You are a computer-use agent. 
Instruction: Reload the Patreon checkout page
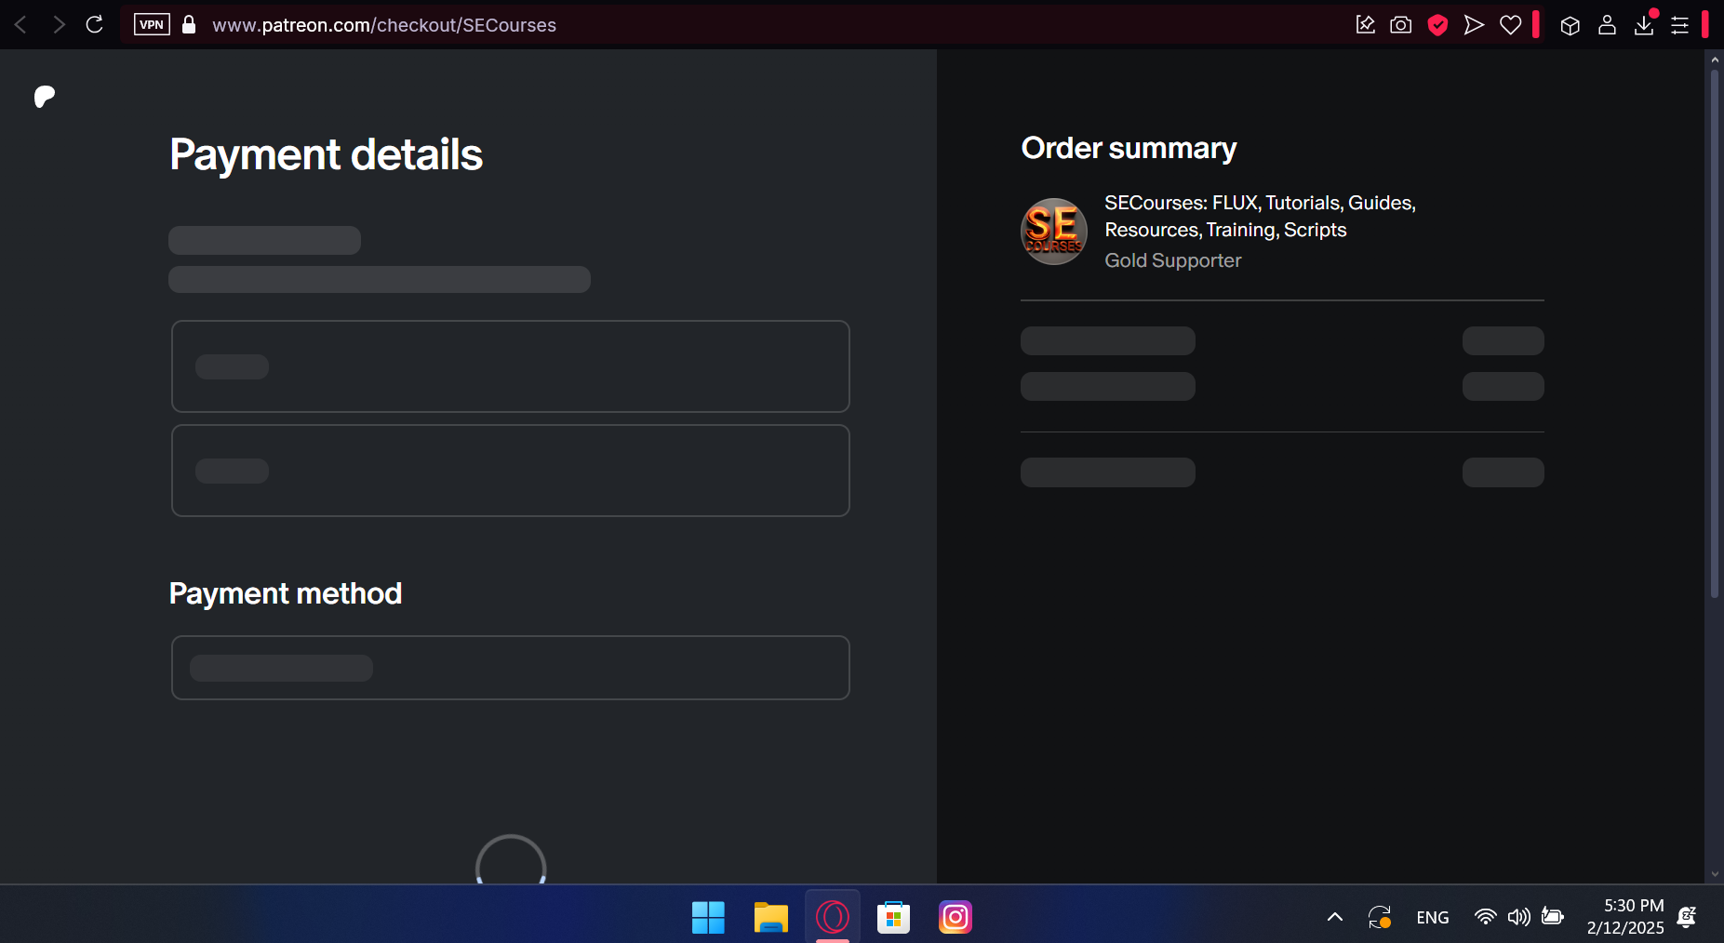(x=95, y=25)
